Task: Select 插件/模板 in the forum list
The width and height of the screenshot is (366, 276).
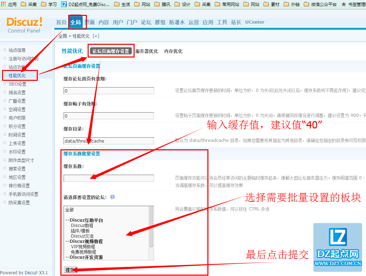Action: [80, 231]
